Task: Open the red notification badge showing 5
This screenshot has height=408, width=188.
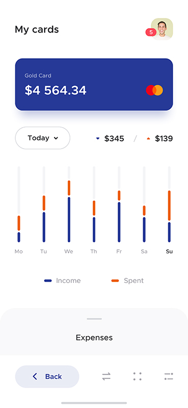Action: [151, 32]
